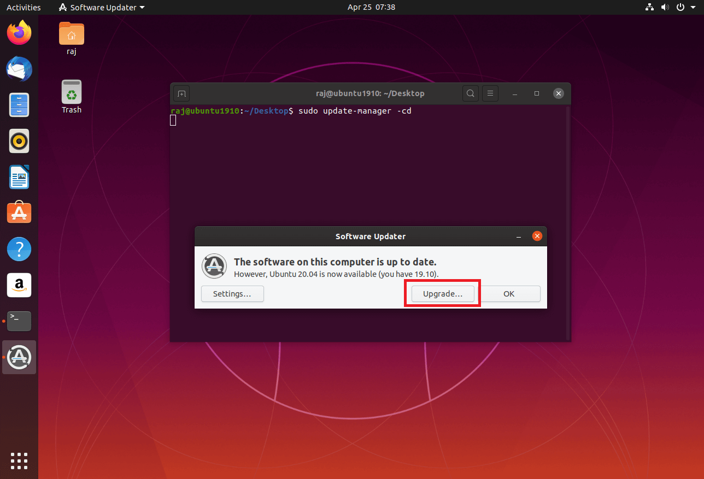
Task: Open LibreOffice Writer from the dock
Action: tap(19, 177)
